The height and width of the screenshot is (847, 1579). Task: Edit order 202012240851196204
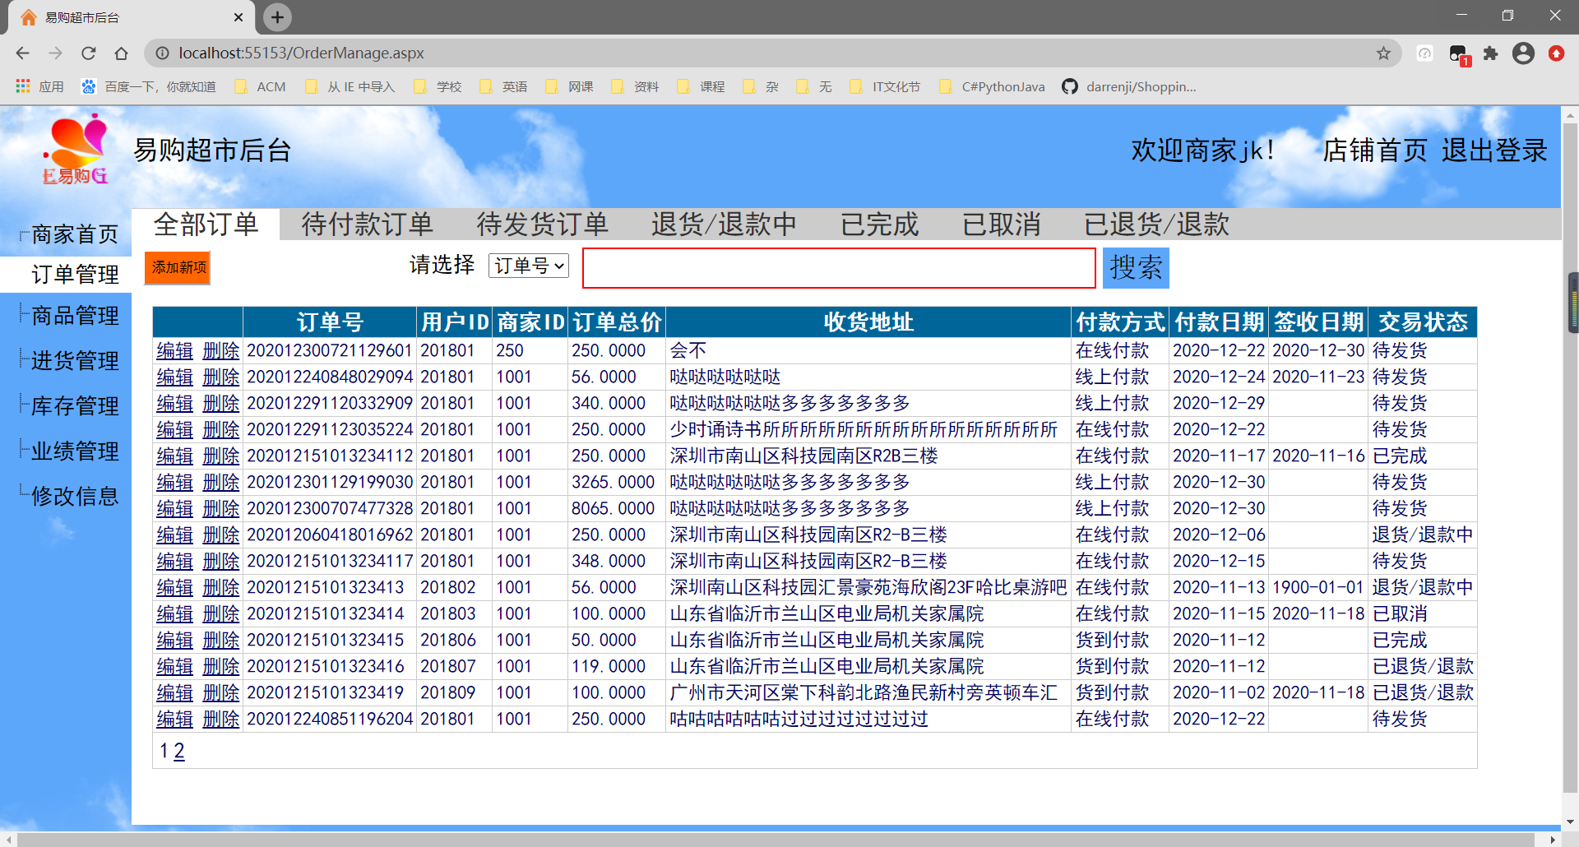click(x=175, y=720)
